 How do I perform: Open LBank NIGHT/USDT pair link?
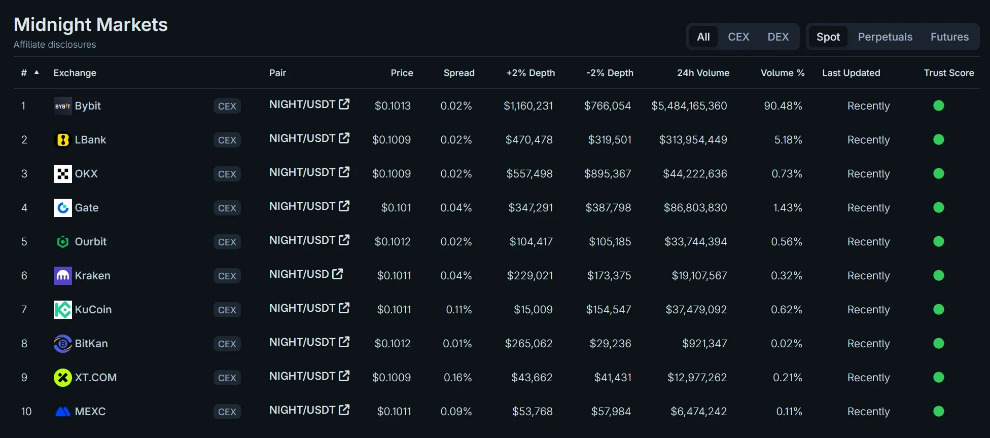pyautogui.click(x=302, y=138)
